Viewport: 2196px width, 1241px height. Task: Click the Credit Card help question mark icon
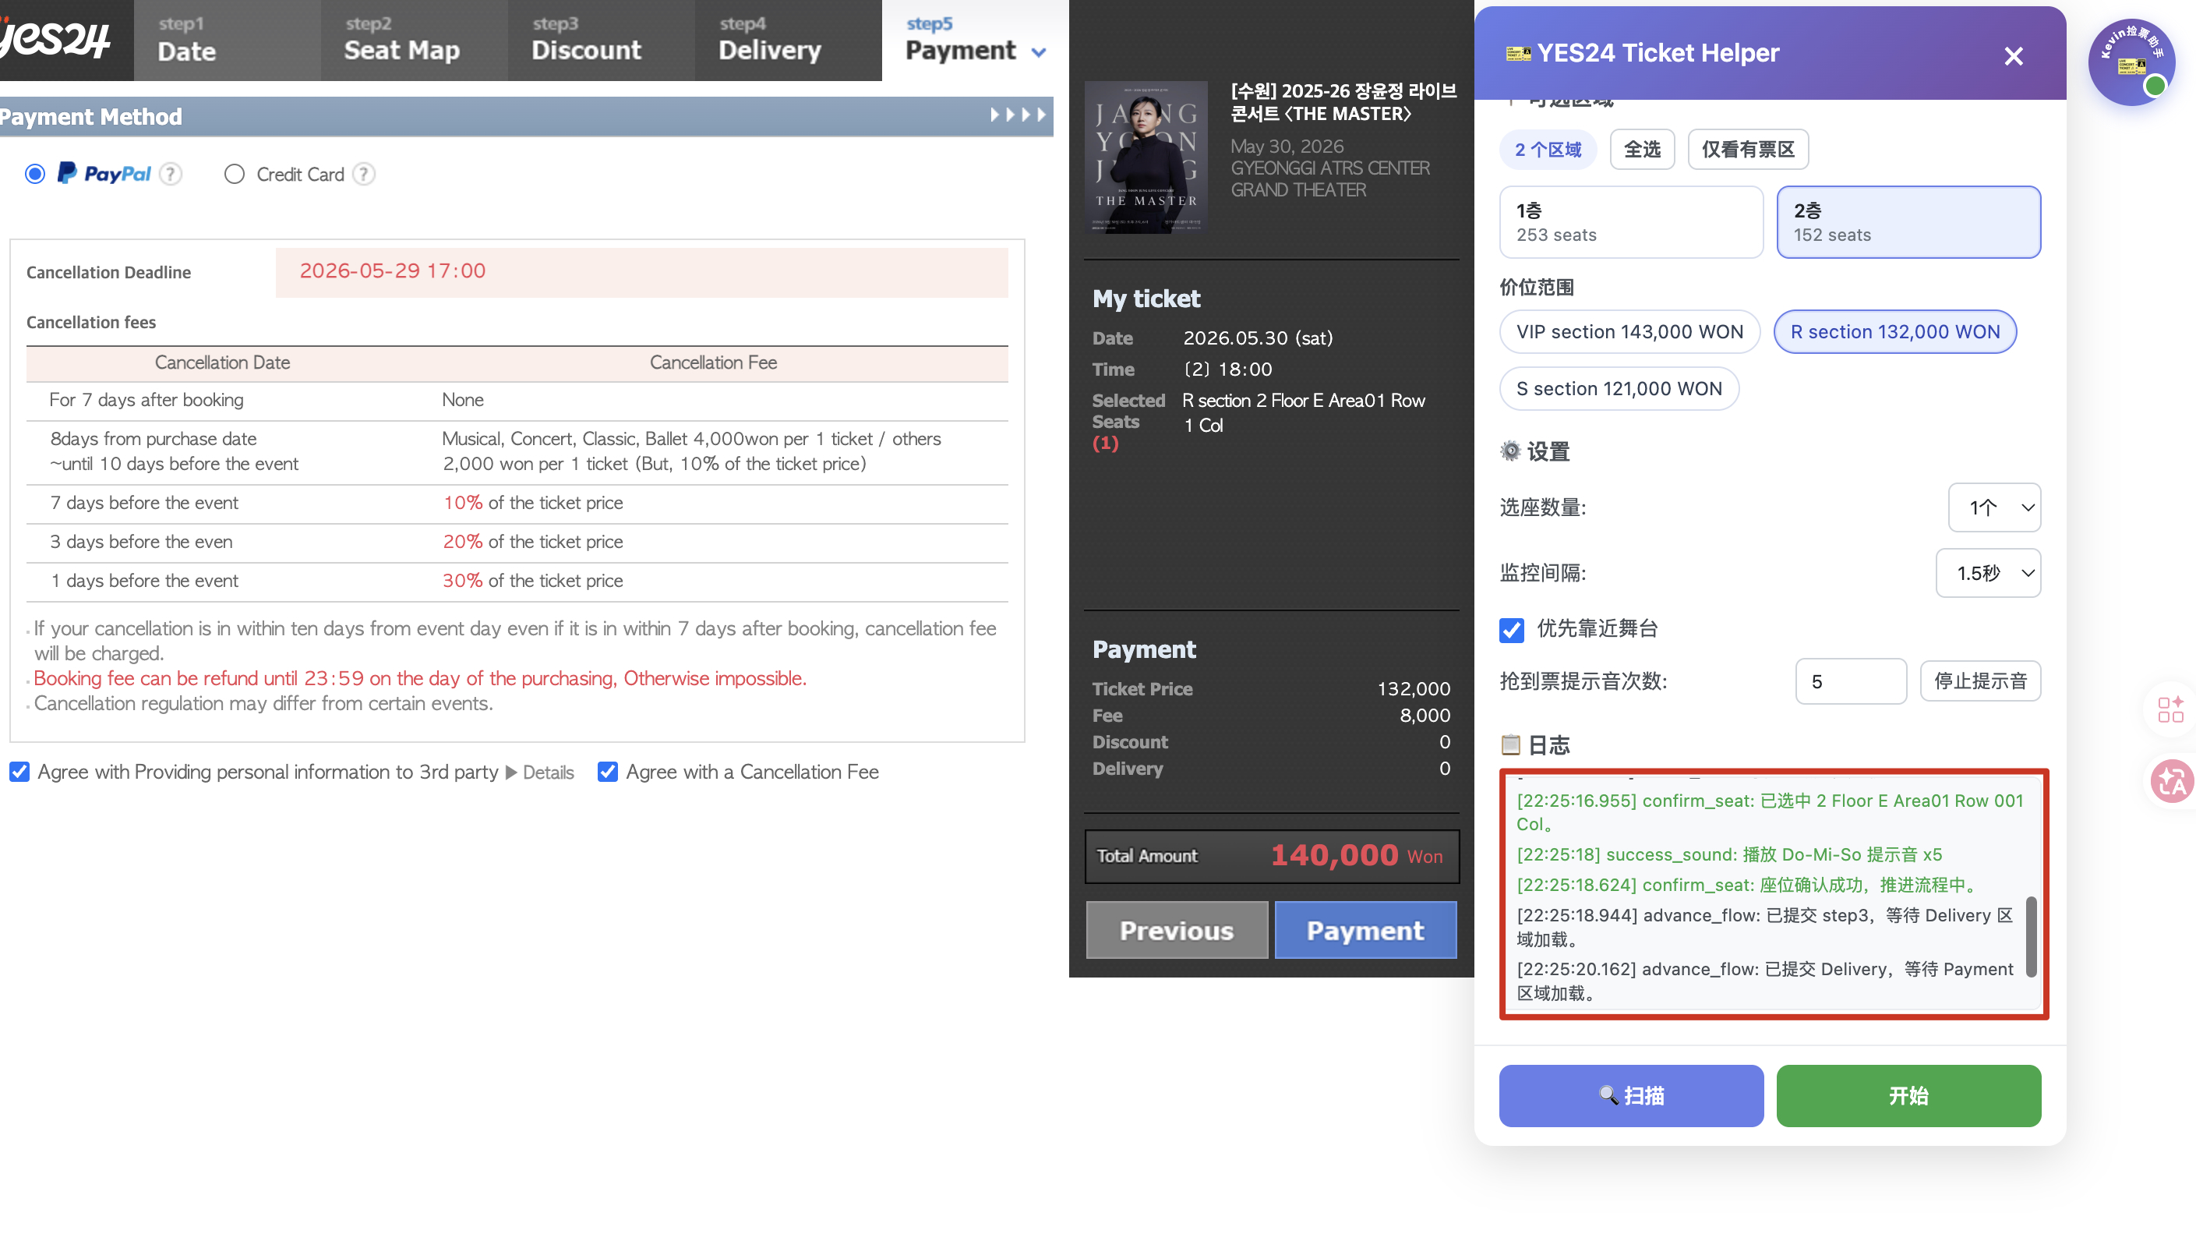364,174
